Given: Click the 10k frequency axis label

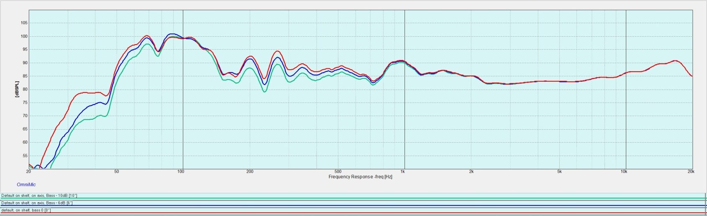Looking at the screenshot, I should 624,171.
